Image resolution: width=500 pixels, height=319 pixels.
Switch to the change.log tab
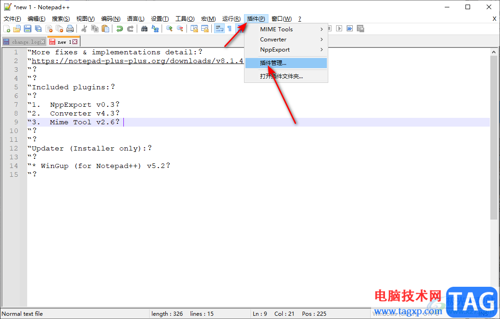[x=26, y=42]
